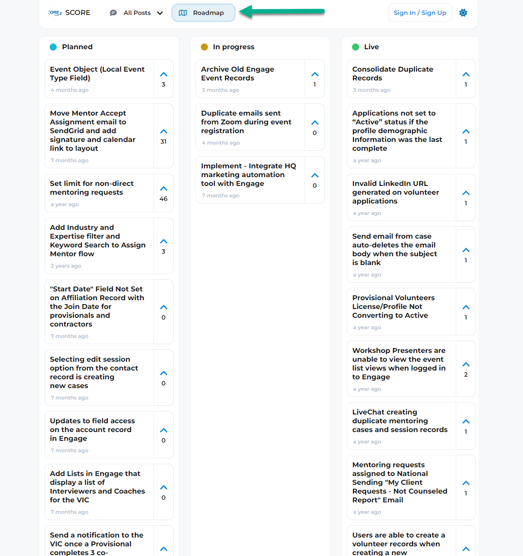Click the Planned cyan status dot
Image resolution: width=523 pixels, height=556 pixels.
tap(53, 47)
